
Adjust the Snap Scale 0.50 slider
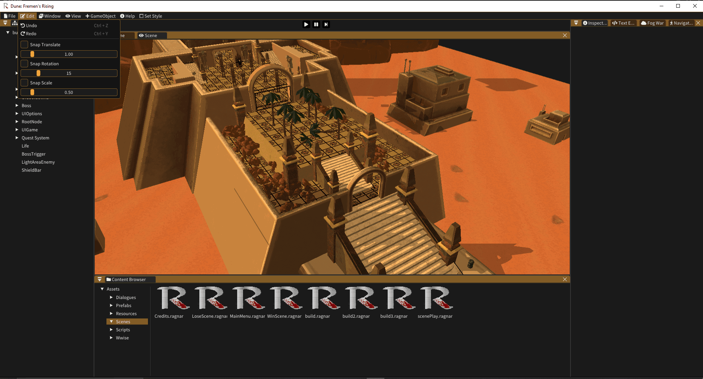[x=69, y=92]
